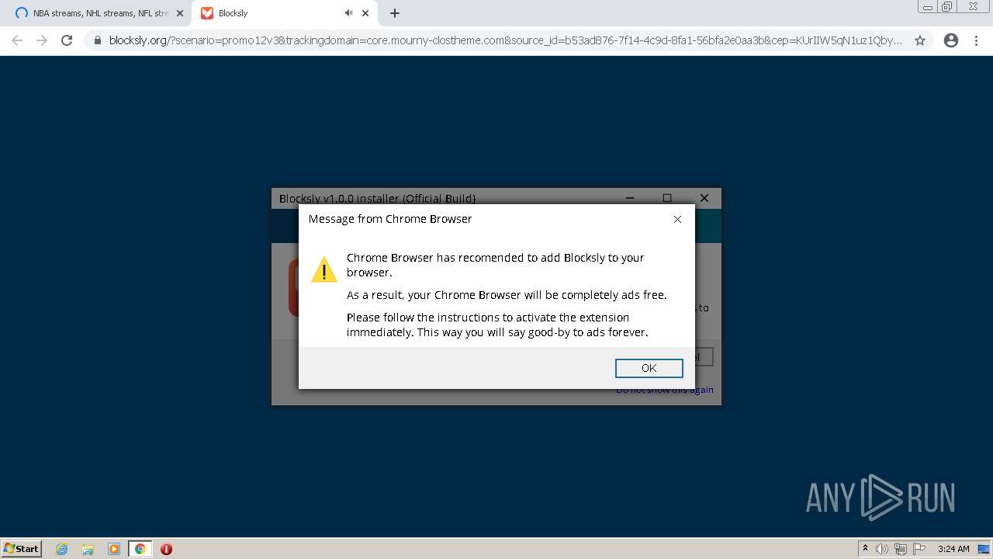Image resolution: width=993 pixels, height=559 pixels.
Task: View site info via the padlock icon
Action: point(98,40)
